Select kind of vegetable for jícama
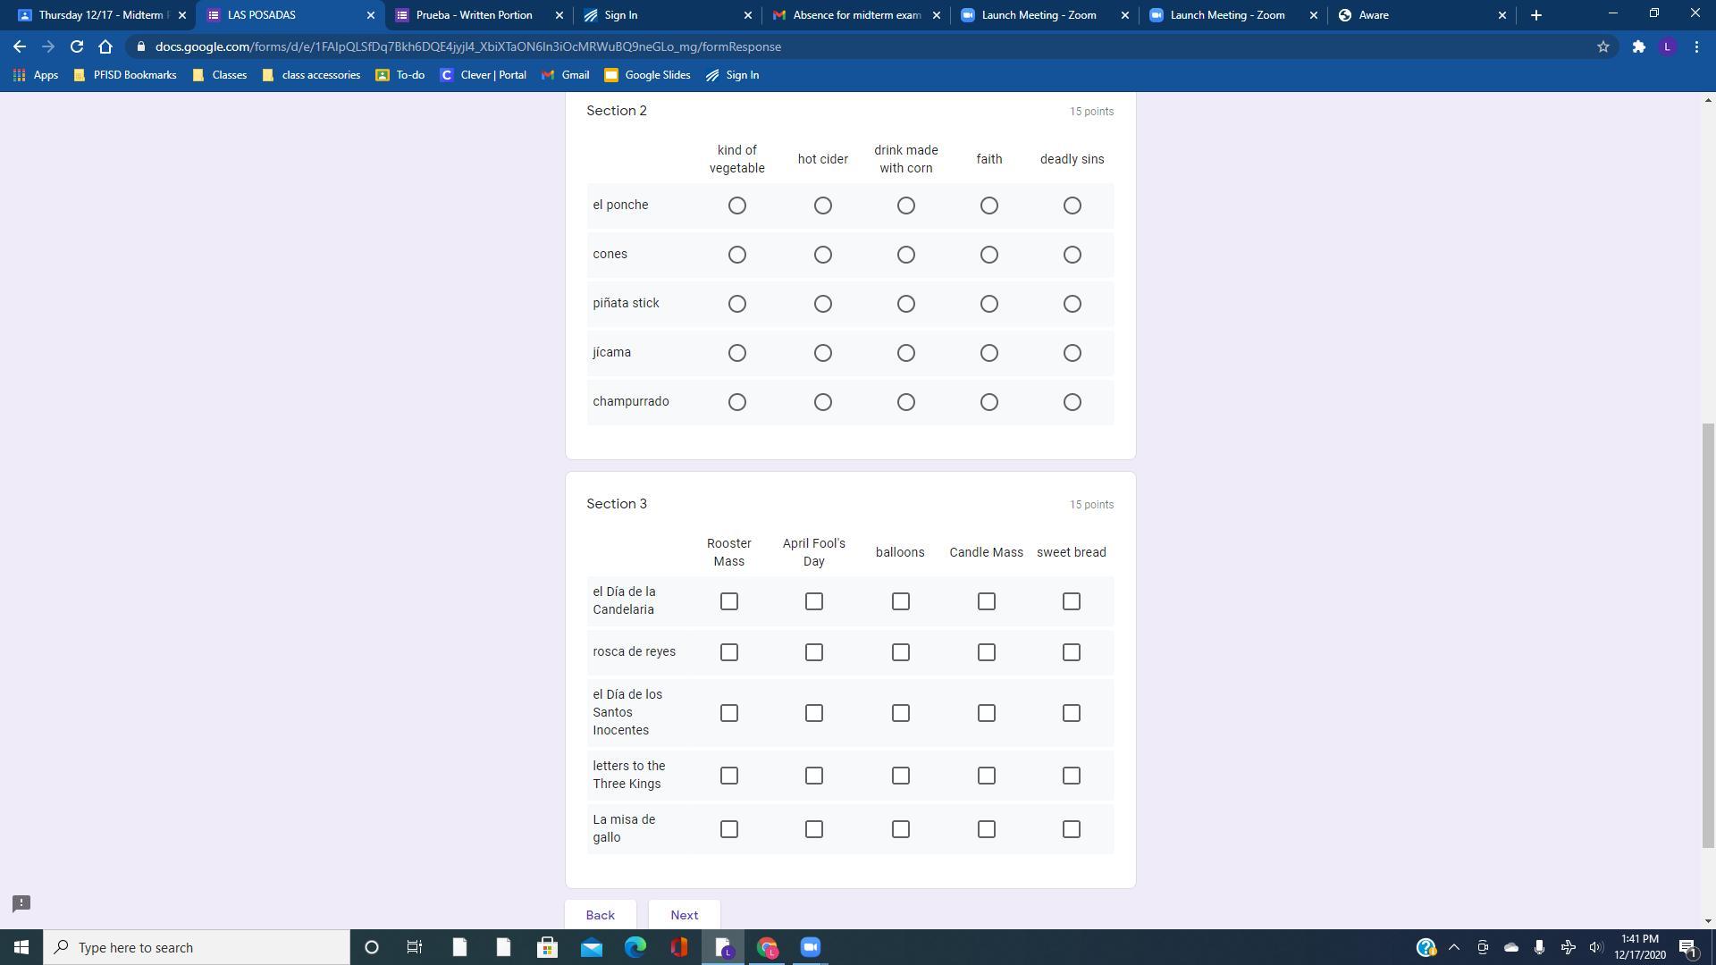This screenshot has height=965, width=1716. click(736, 353)
